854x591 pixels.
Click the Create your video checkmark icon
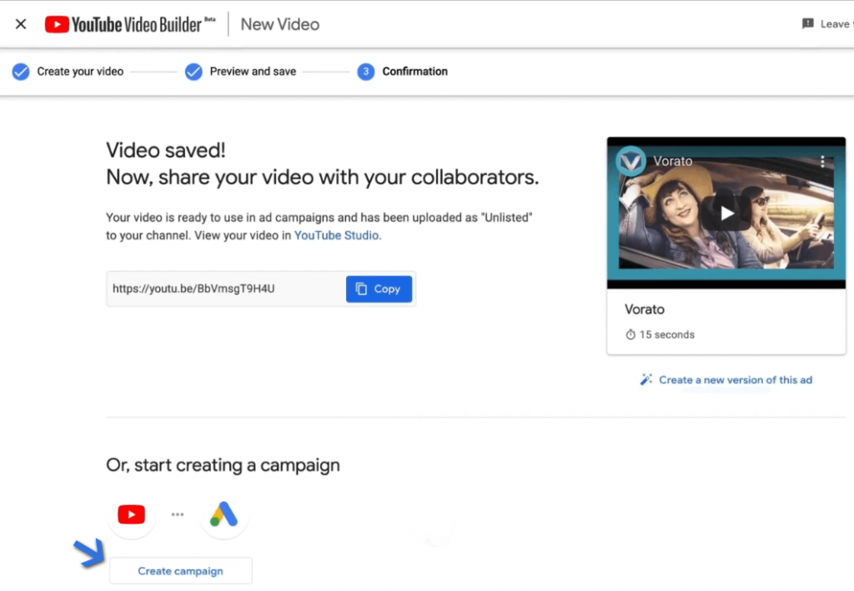click(x=21, y=72)
